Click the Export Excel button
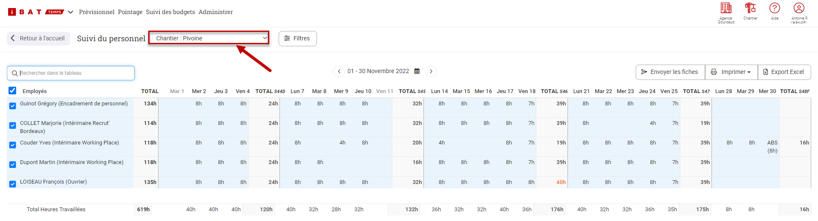Image resolution: width=818 pixels, height=221 pixels. point(784,72)
